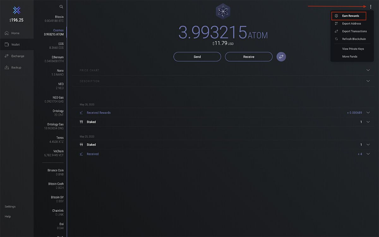The height and width of the screenshot is (237, 379).
Task: Choose Export Address in the menu
Action: [x=352, y=23]
